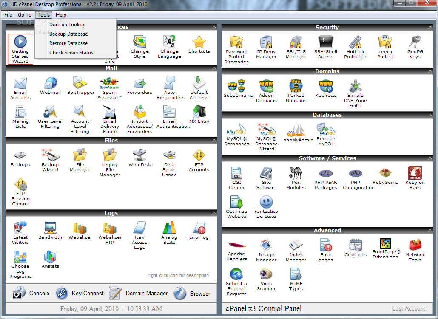Collapse the Mail section
Screen dimensions: 438x319
point(214,68)
